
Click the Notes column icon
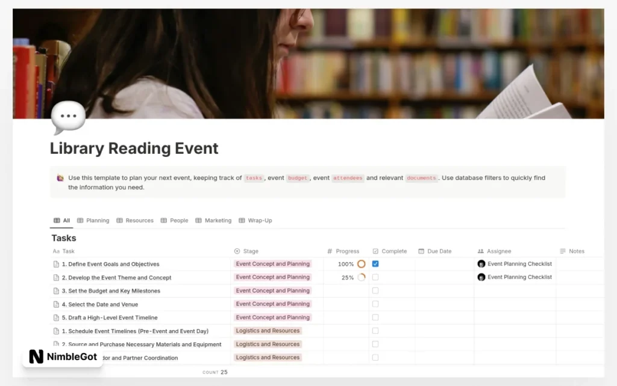564,251
